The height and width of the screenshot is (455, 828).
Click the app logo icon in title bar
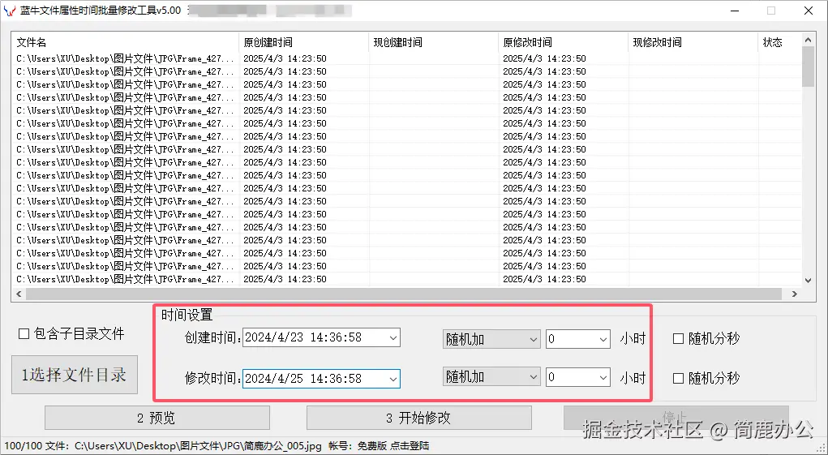click(10, 11)
